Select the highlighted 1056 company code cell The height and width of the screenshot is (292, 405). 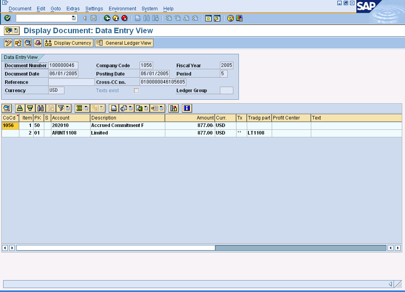pyautogui.click(x=10, y=125)
